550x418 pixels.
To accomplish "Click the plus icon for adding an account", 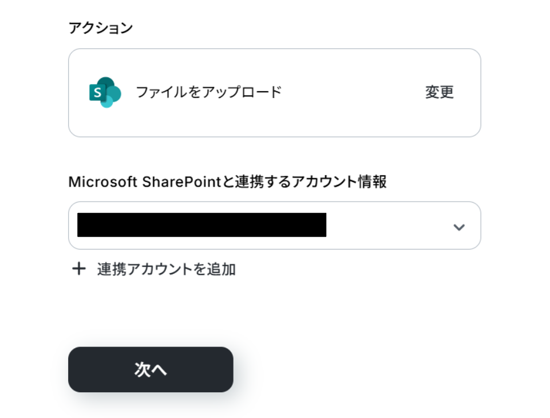I will click(x=78, y=269).
